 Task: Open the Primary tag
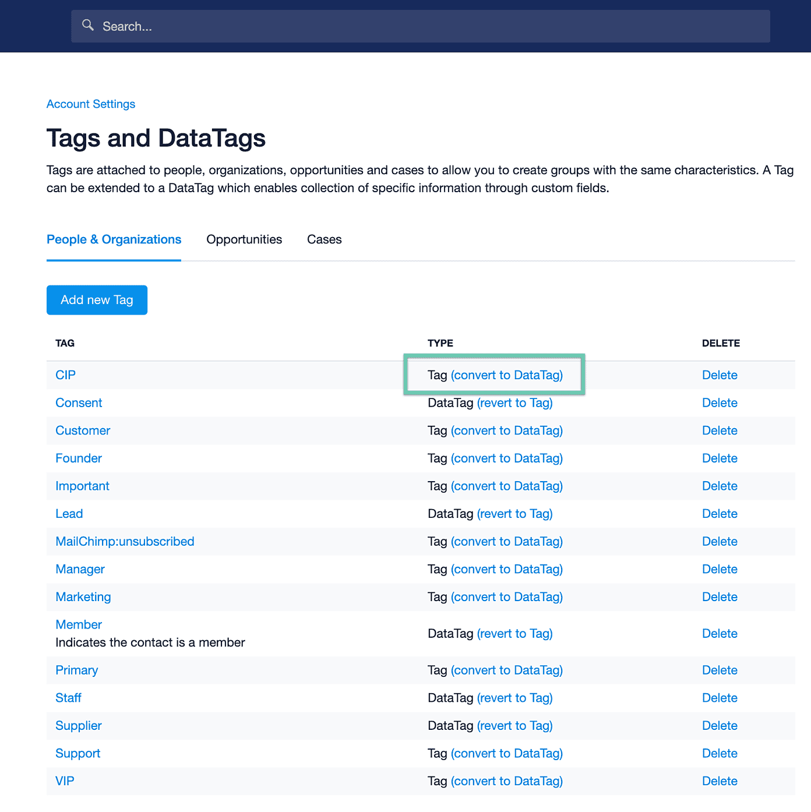(x=76, y=670)
